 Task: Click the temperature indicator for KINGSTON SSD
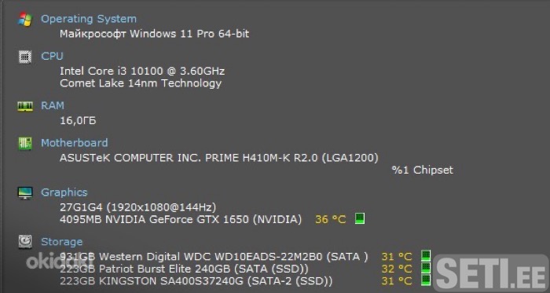pyautogui.click(x=426, y=280)
